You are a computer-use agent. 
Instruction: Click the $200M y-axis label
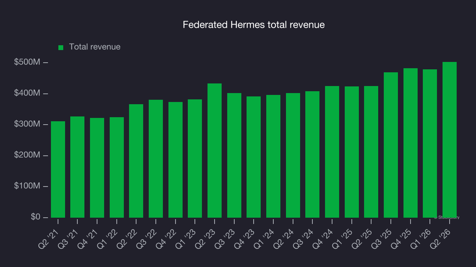tap(27, 155)
